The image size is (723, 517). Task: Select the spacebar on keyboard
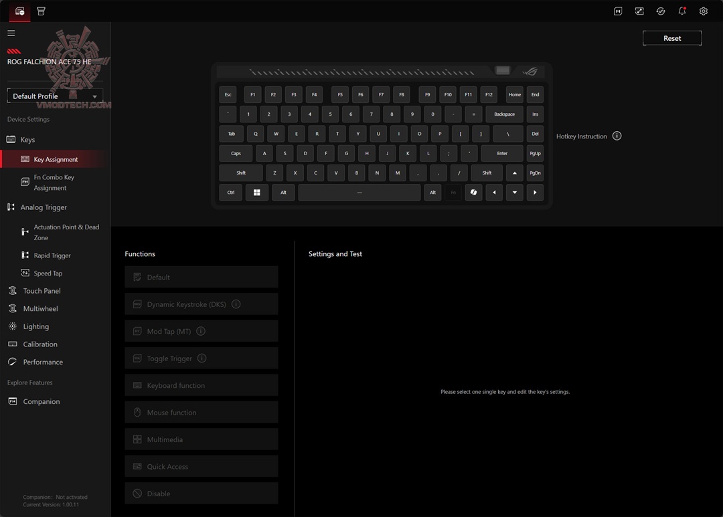click(359, 193)
